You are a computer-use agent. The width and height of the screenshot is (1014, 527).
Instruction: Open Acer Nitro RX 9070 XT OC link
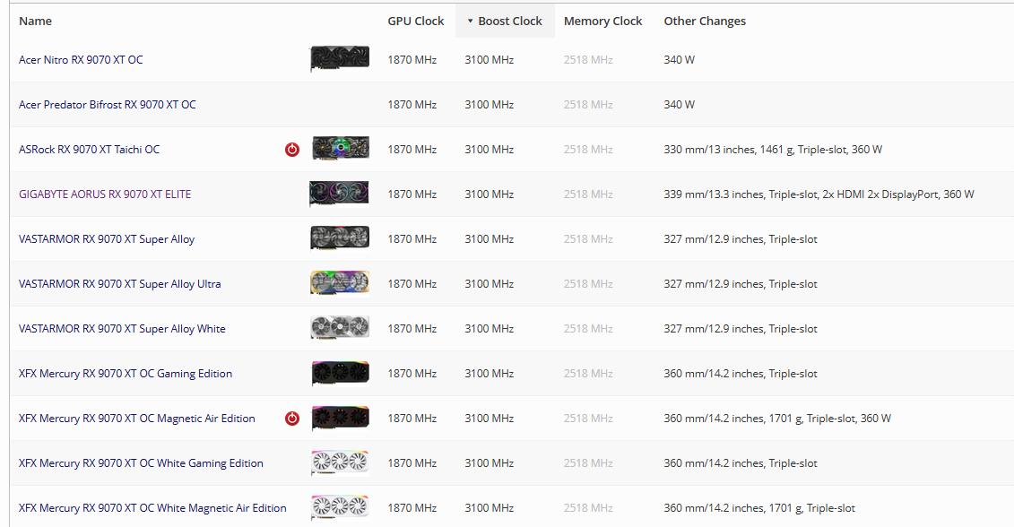pyautogui.click(x=81, y=60)
